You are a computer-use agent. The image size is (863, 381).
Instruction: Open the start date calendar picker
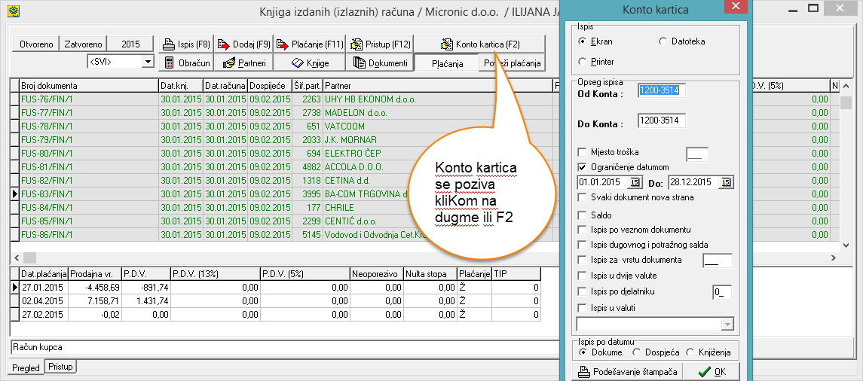pos(634,182)
